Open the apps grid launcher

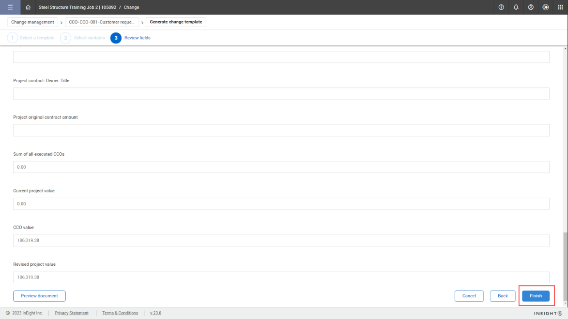point(560,7)
